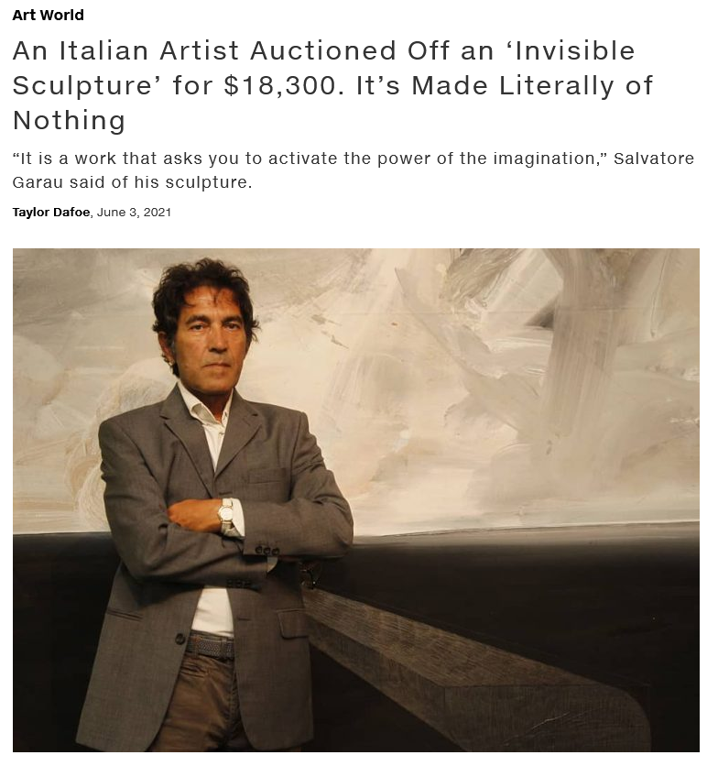
Task: Click the word imagination in the subheading
Action: click(542, 159)
